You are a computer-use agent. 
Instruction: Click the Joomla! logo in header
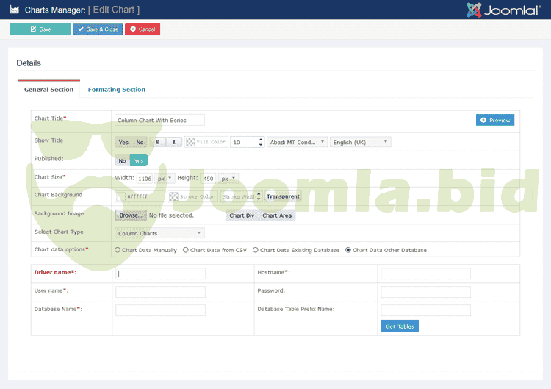[503, 10]
